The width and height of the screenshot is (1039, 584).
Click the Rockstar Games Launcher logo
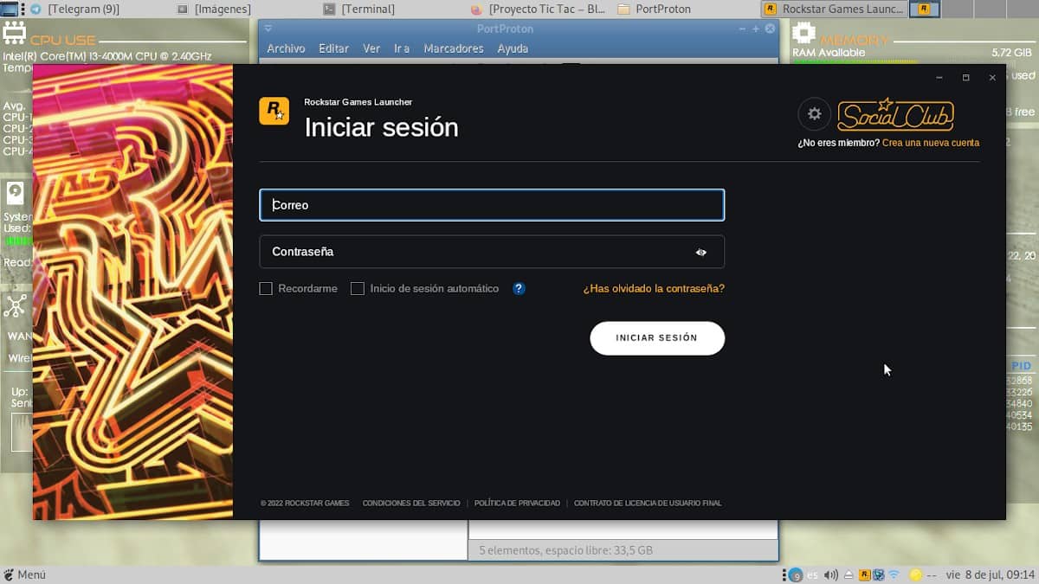click(x=274, y=111)
